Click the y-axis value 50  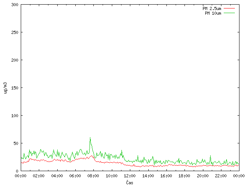click(16, 143)
